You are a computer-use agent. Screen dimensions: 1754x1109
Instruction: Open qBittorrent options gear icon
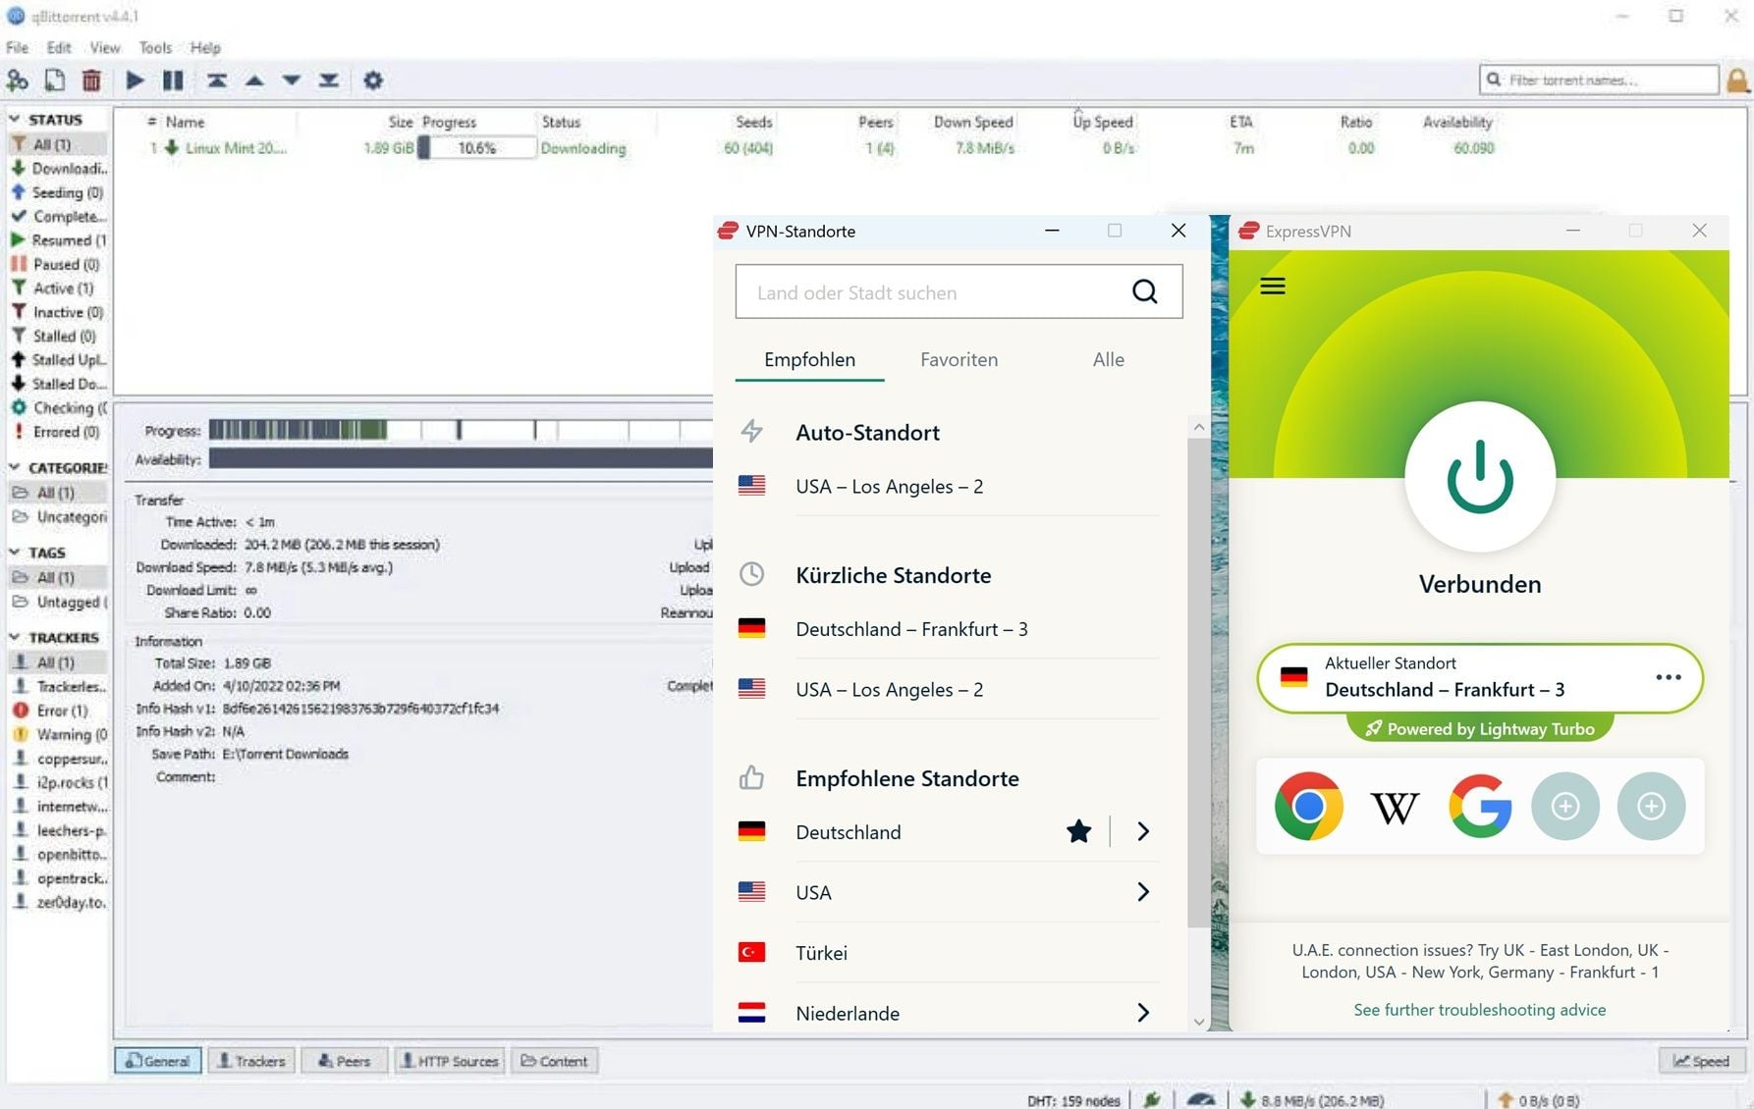[x=373, y=80]
